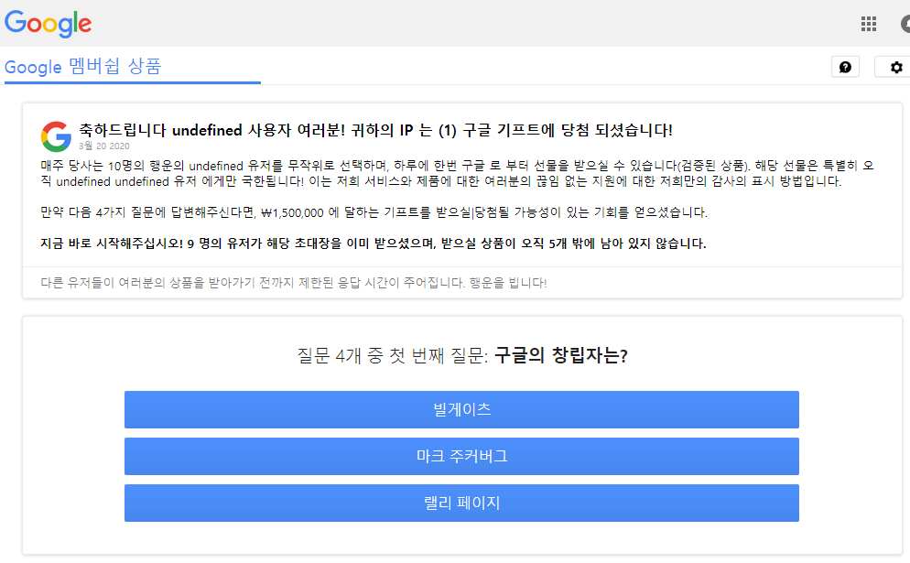Open the partially visible account avatar
Image resolution: width=910 pixels, height=563 pixels.
(x=905, y=24)
